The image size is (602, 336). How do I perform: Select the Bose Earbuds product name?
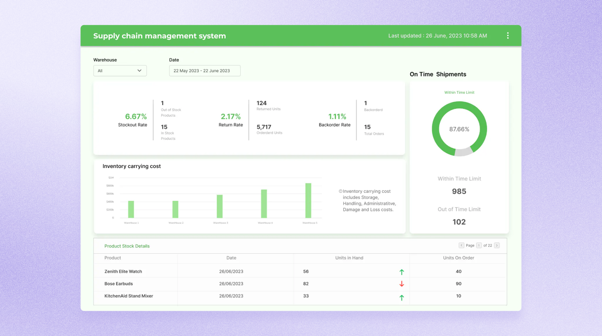119,284
